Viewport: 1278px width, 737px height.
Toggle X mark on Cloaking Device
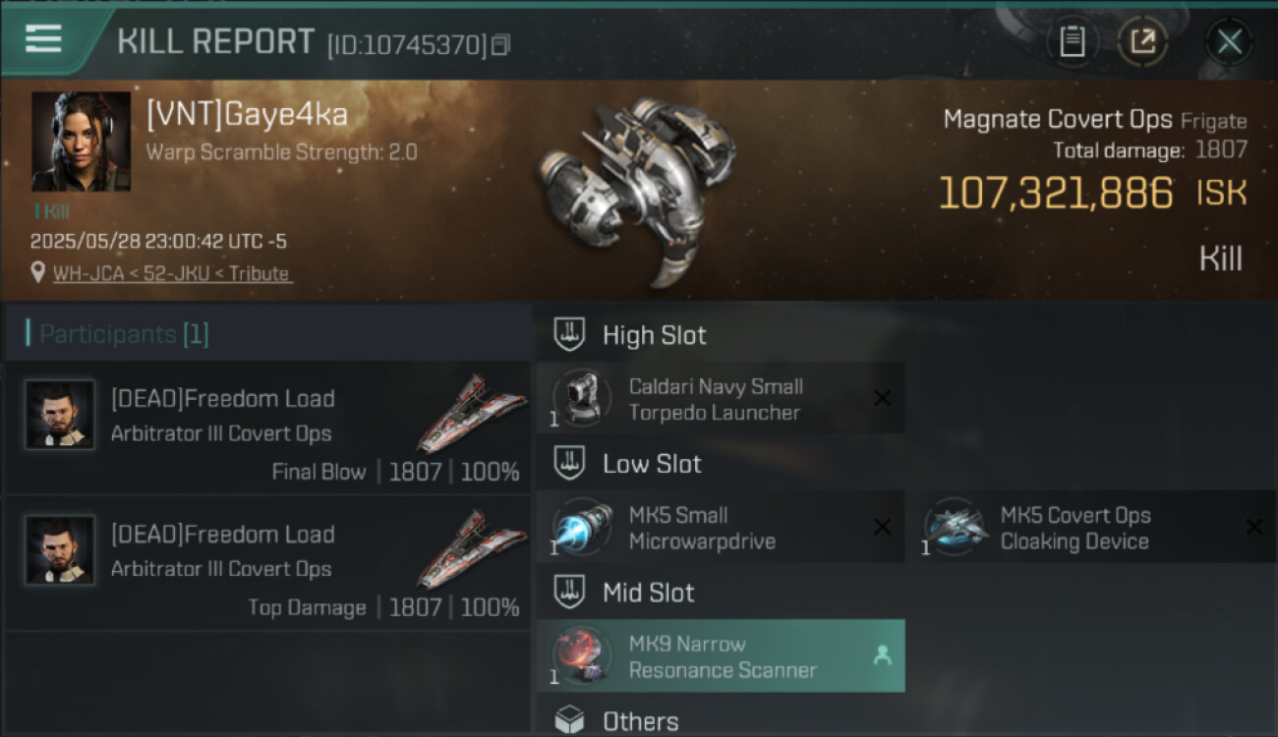tap(1253, 528)
